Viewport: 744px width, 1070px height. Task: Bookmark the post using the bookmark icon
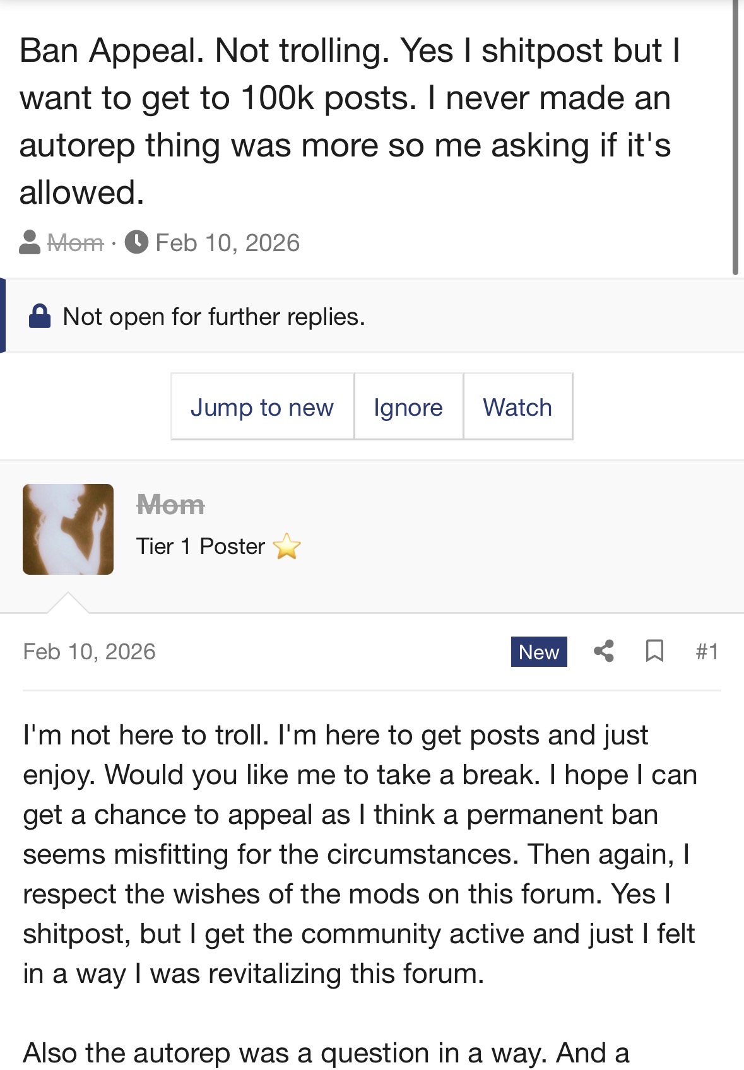[654, 651]
